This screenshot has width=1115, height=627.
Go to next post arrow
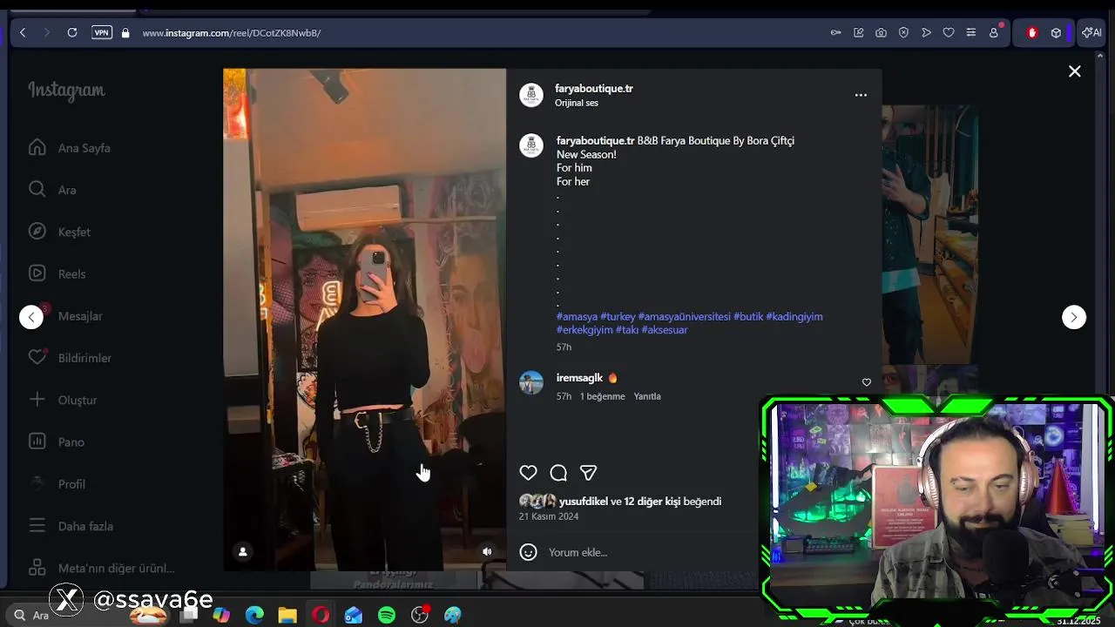[1074, 317]
